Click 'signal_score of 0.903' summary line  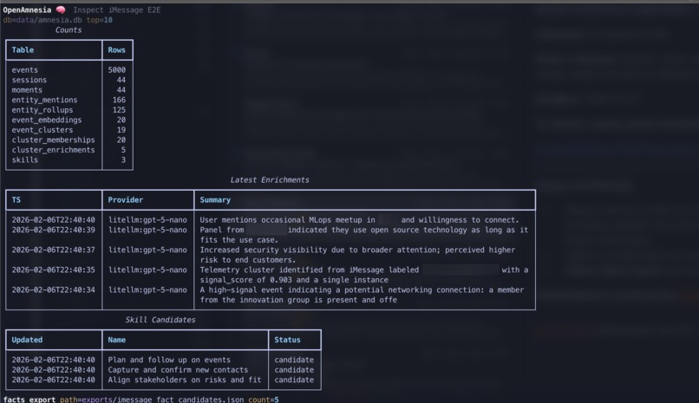[294, 280]
